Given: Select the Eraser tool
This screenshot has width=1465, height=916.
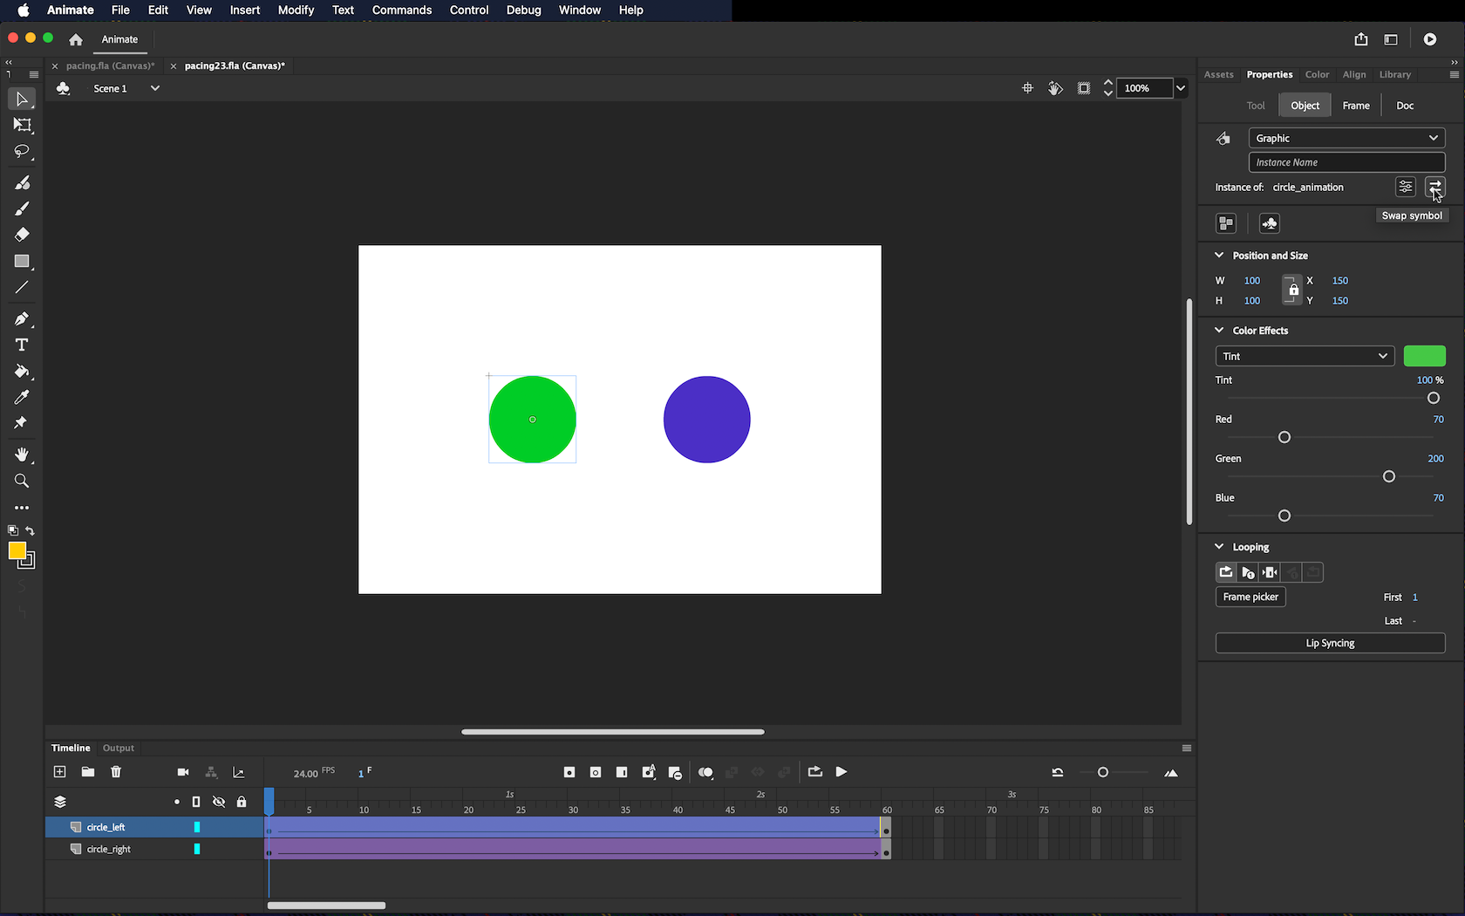Looking at the screenshot, I should pyautogui.click(x=23, y=235).
